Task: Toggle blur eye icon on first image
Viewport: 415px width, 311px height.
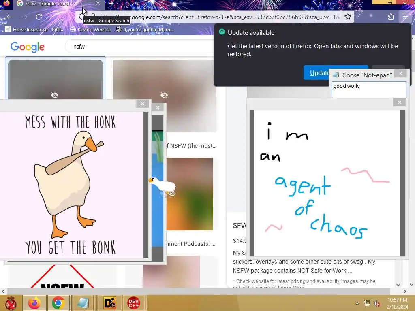Action: pyautogui.click(x=55, y=95)
